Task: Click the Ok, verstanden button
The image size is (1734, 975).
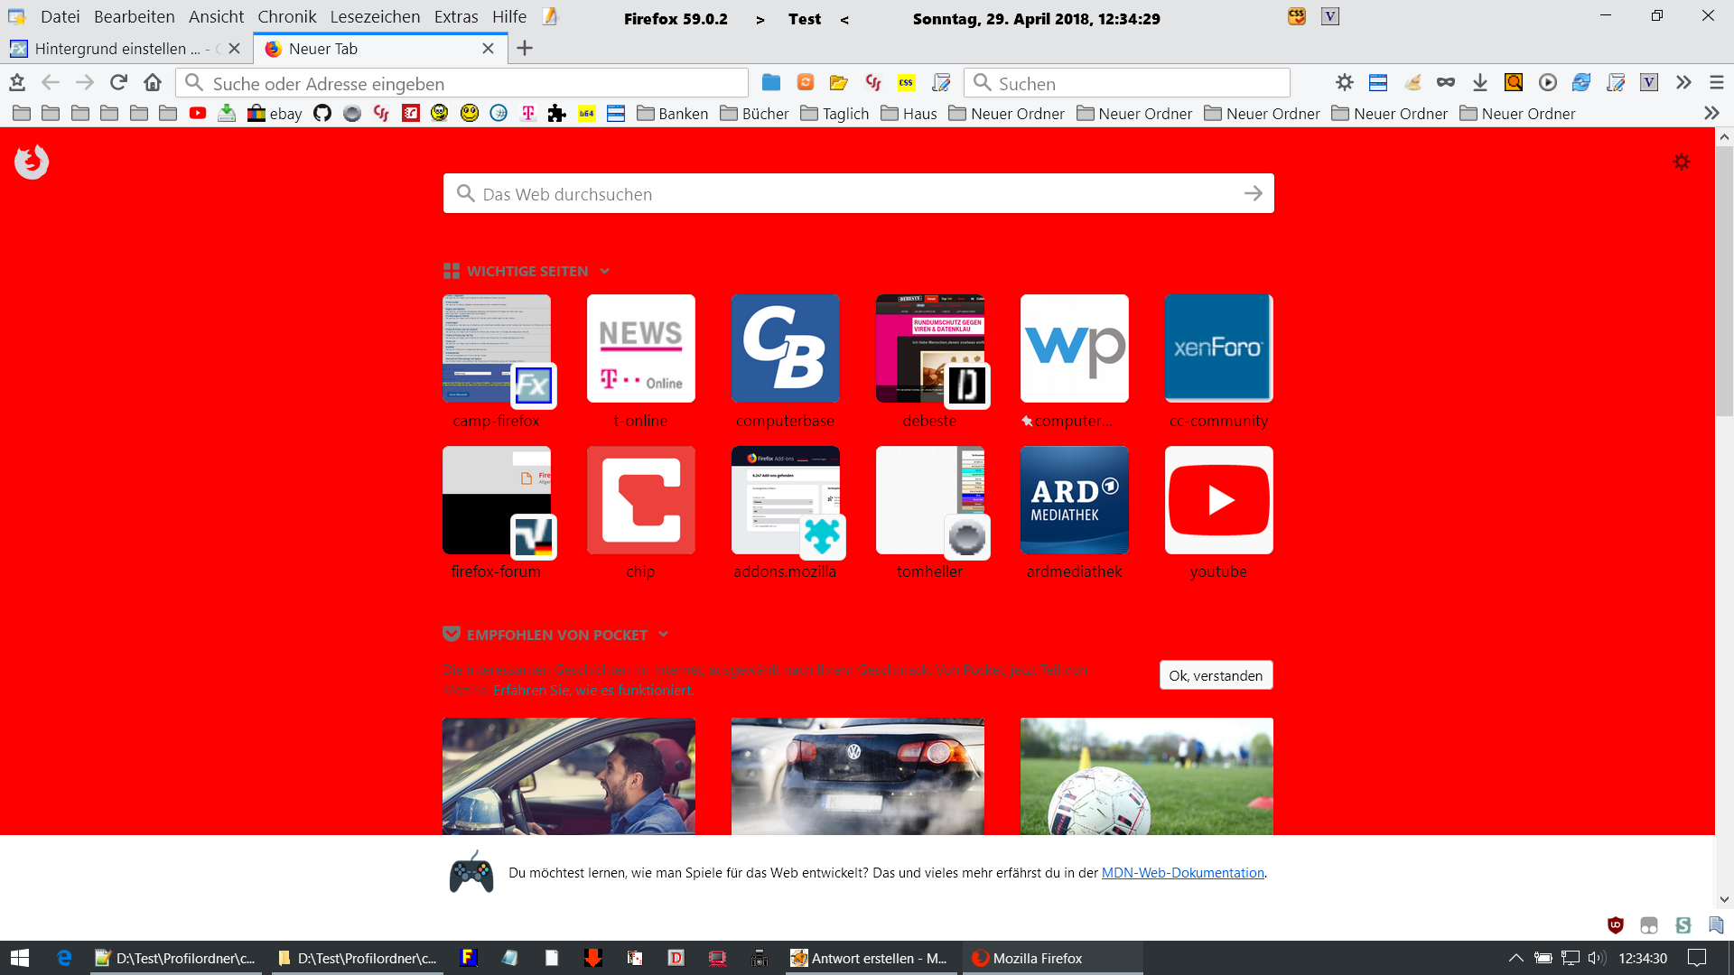Action: coord(1216,676)
